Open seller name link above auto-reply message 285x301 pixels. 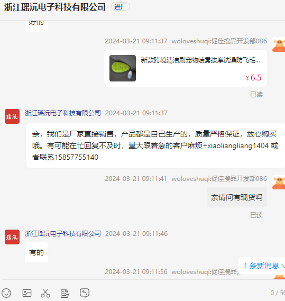point(63,113)
